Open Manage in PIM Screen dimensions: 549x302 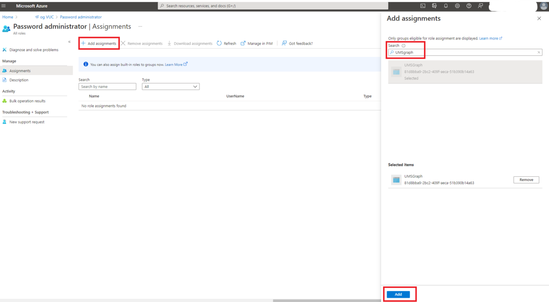pos(256,43)
